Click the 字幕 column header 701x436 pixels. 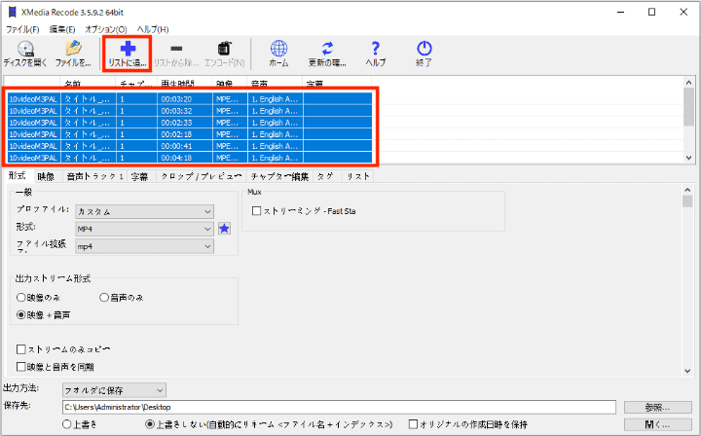pyautogui.click(x=337, y=83)
